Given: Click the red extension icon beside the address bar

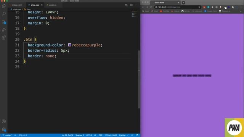Looking at the screenshot, I should click(x=204, y=7).
